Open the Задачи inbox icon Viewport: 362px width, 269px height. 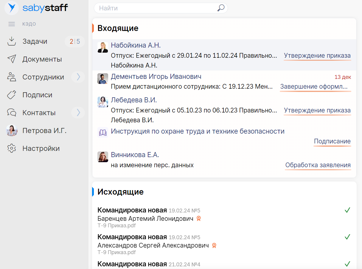[x=11, y=41]
